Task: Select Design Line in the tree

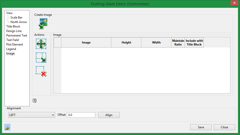Action: 14,31
